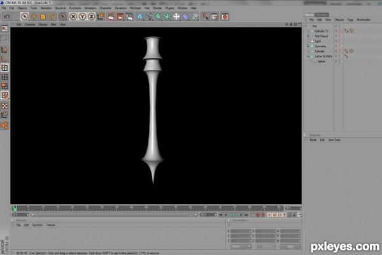
Task: Activate the Scale tool
Action: pyautogui.click(x=43, y=17)
